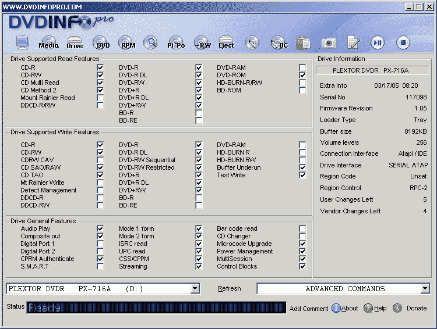Image resolution: width=437 pixels, height=329 pixels.
Task: Click the DVD toolbar icon
Action: tap(101, 42)
